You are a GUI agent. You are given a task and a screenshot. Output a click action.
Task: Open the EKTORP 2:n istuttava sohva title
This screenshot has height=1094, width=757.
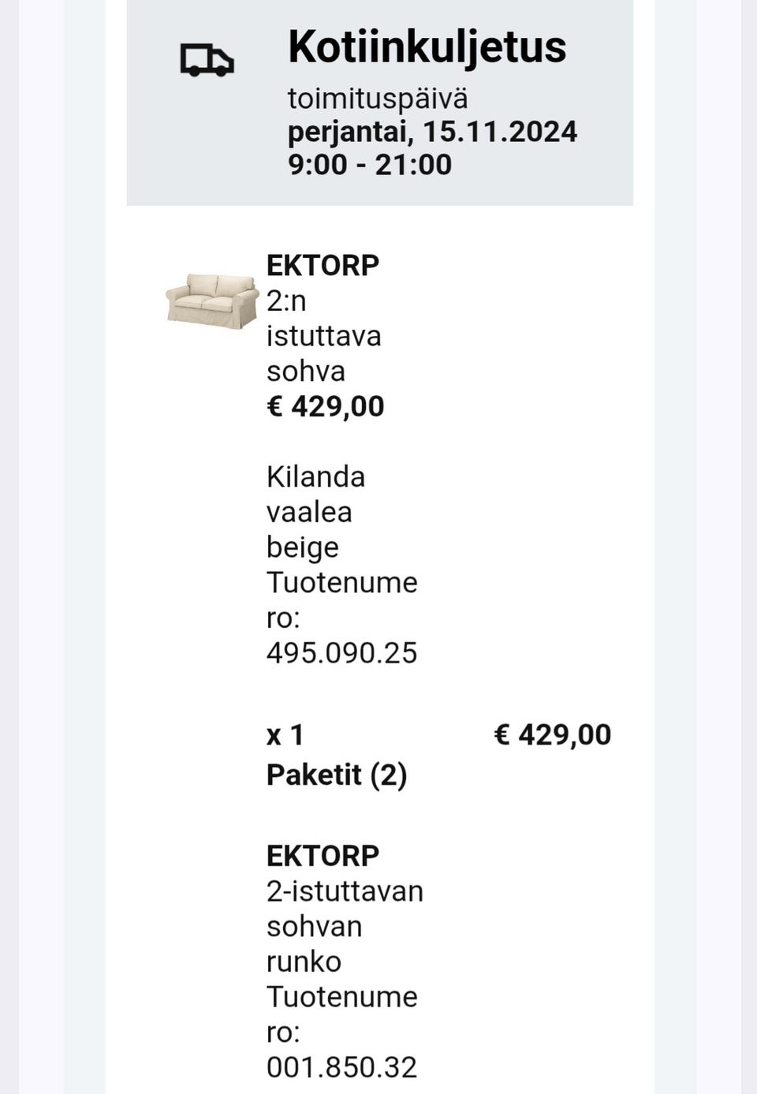pos(323,319)
